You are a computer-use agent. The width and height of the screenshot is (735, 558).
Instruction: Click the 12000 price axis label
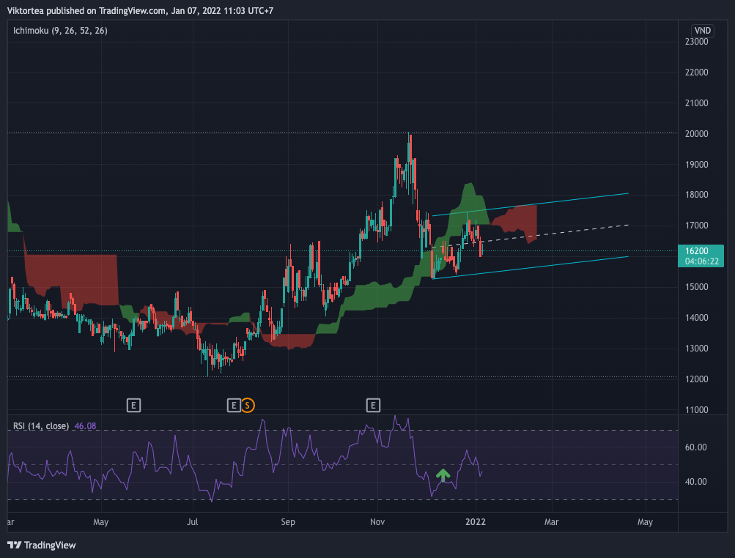[x=697, y=379]
